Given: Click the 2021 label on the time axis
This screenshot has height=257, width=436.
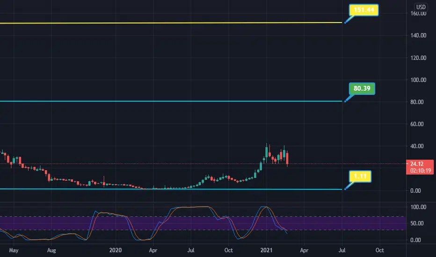Looking at the screenshot, I should 266,250.
